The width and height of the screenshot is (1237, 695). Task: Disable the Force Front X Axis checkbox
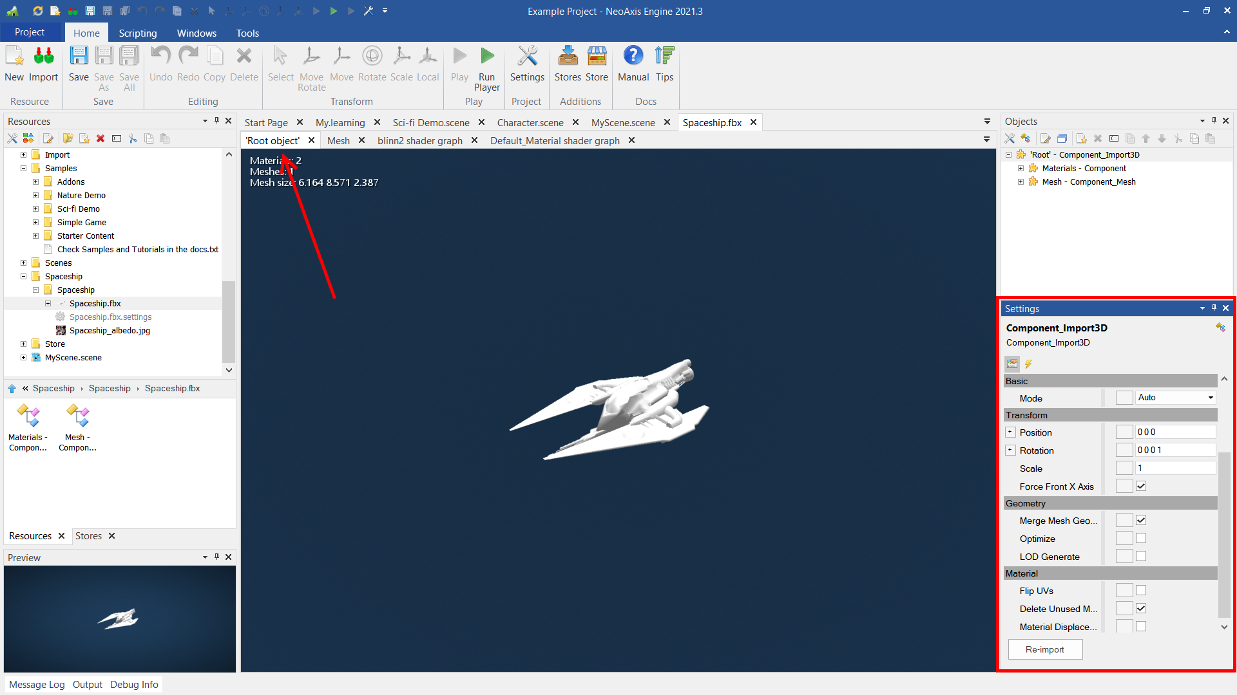[1141, 486]
